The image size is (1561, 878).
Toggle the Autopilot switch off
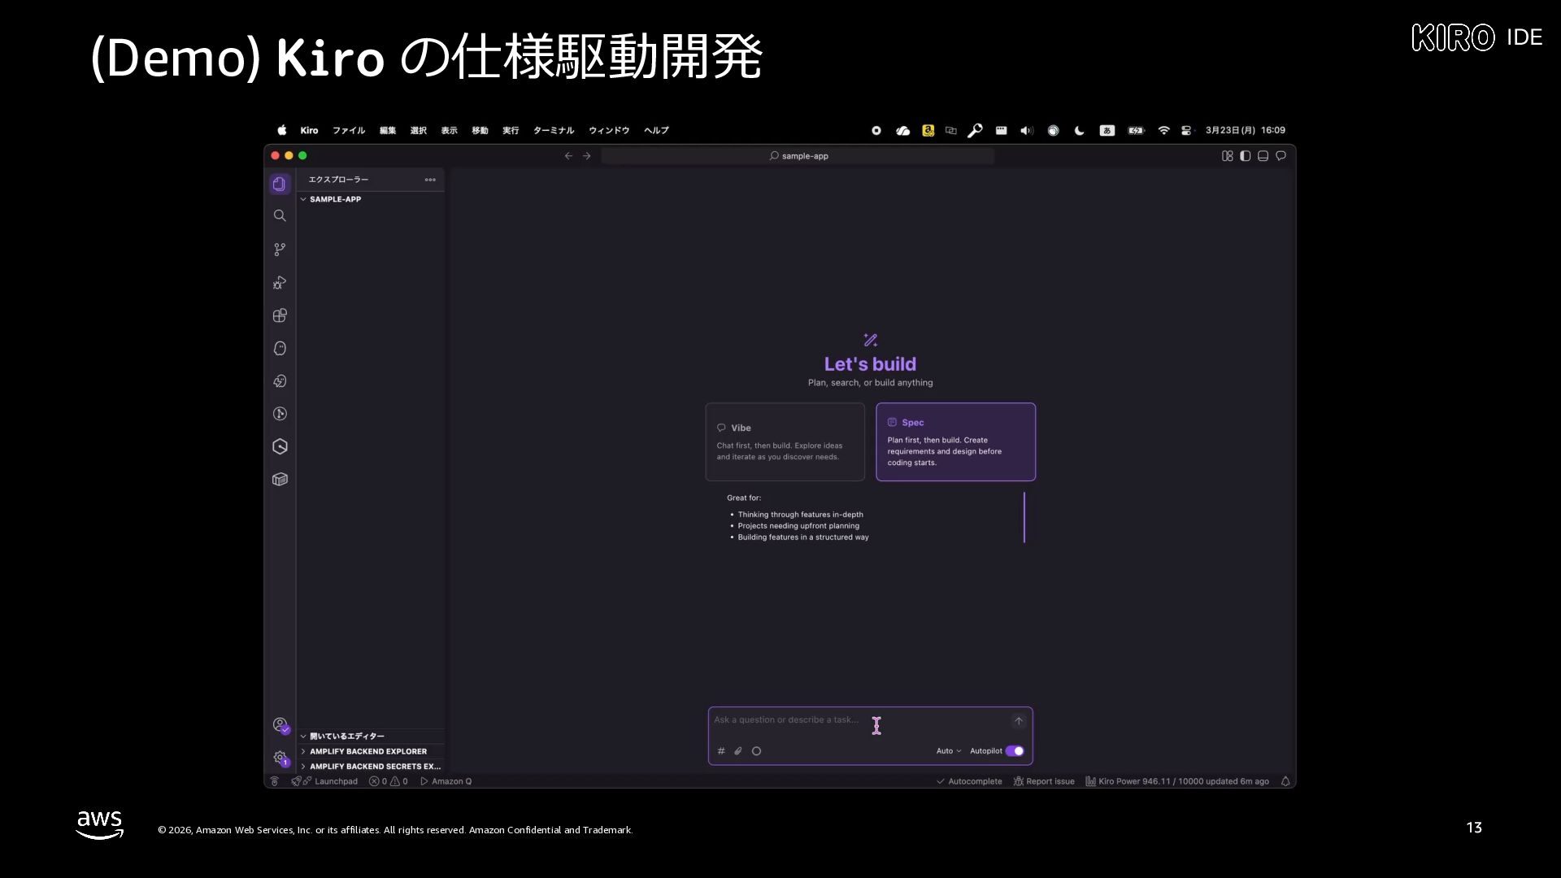pos(1015,751)
